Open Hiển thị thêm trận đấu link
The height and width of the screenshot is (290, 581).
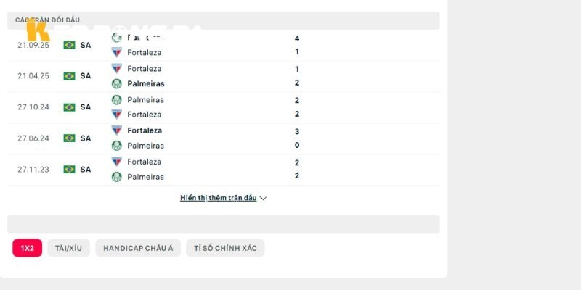[219, 198]
